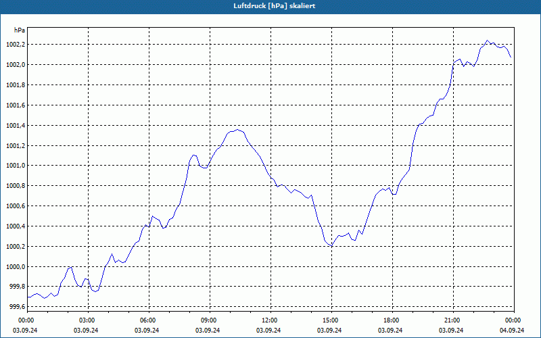Image resolution: width=541 pixels, height=338 pixels.
Task: Click the 1001,6 y-axis value
Action: point(16,105)
